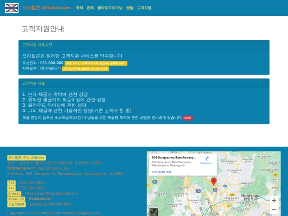
Task: Click the phone hours yellow badge
Action: pos(96,63)
